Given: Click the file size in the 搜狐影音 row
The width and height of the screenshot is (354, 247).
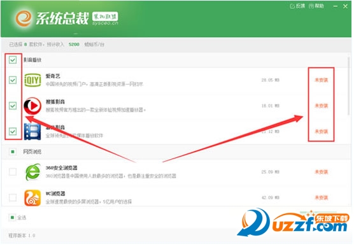Looking at the screenshot, I should 271,106.
